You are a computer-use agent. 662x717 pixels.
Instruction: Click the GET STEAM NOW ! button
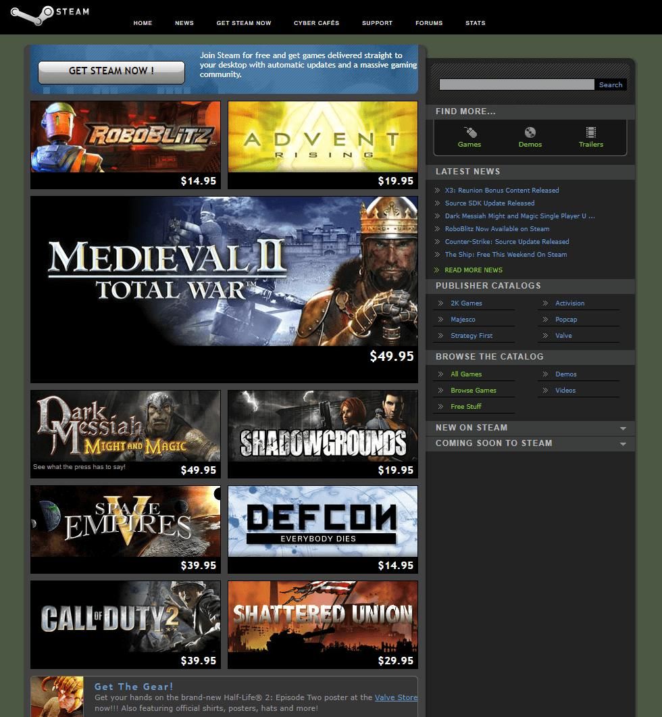(x=111, y=72)
